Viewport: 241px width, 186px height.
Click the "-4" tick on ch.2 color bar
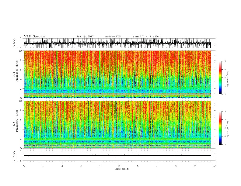coord(224,120)
